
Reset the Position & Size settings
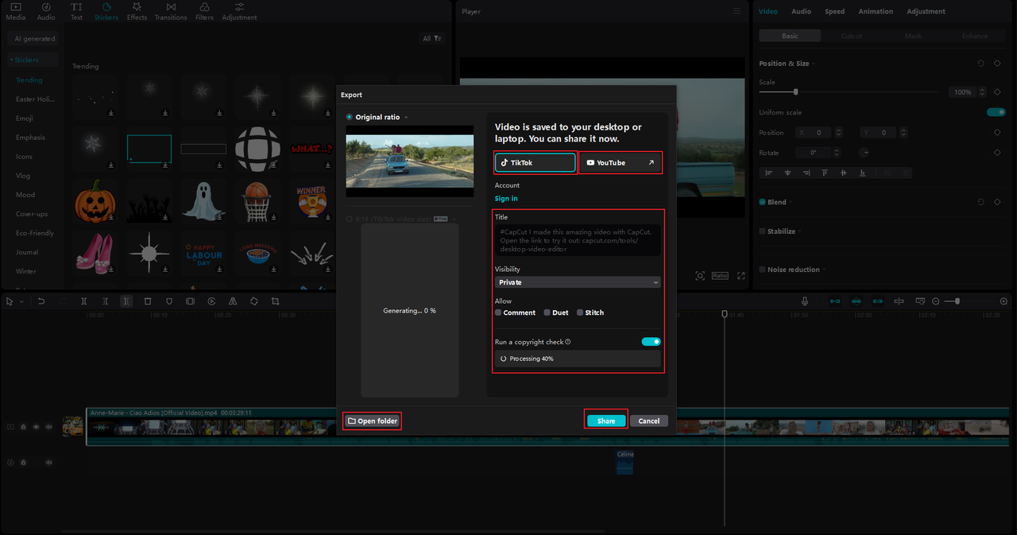[980, 64]
